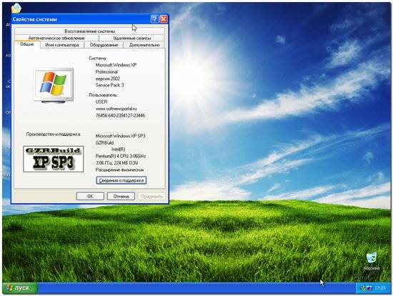393x296 pixels.
Task: Click the user name USER
Action: click(101, 102)
